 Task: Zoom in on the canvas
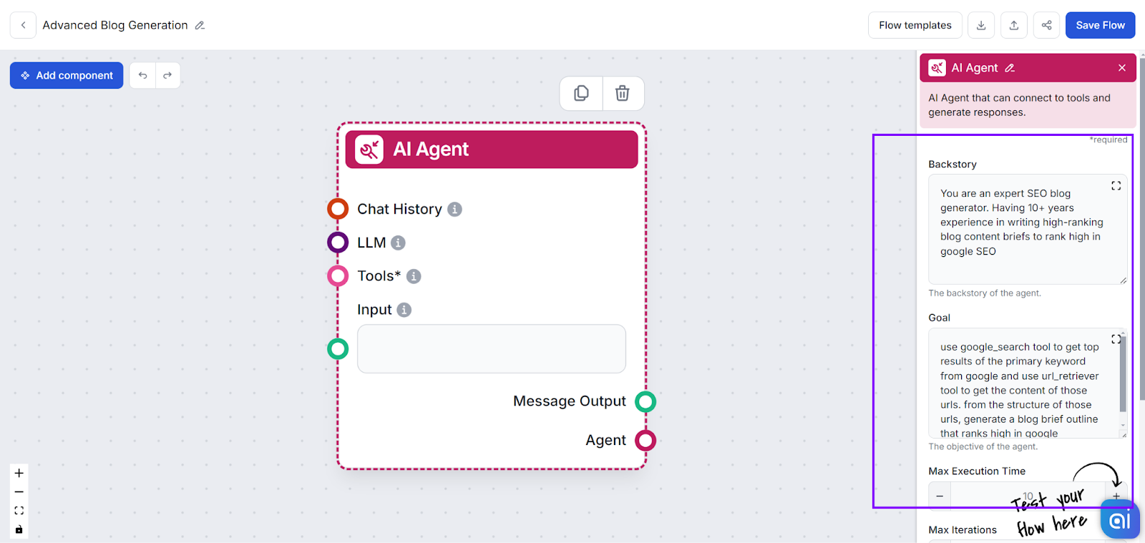point(19,473)
